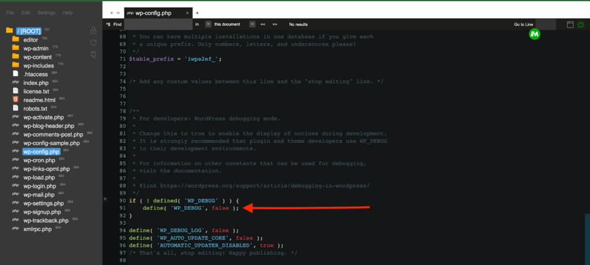
Task: Click the wp-includes folder icon
Action: click(16, 65)
